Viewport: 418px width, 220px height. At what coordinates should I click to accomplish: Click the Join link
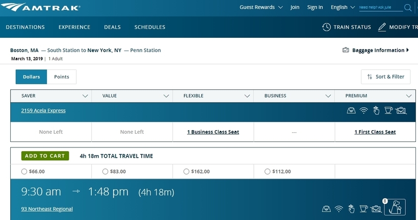(x=295, y=7)
